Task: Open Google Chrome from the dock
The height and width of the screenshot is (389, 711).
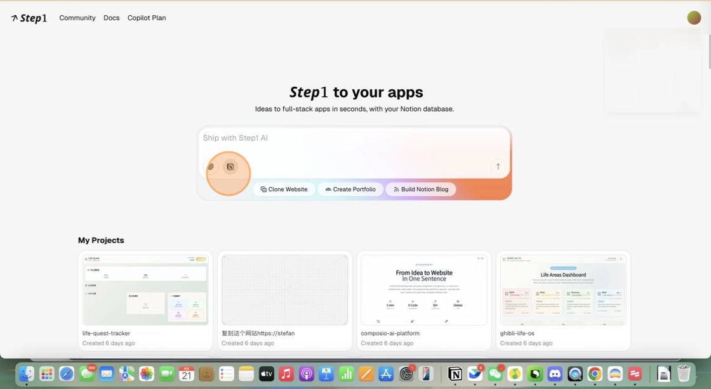Action: (x=595, y=374)
